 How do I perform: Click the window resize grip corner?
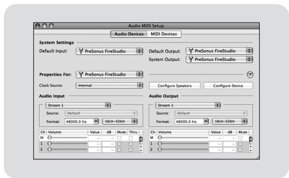click(x=257, y=157)
